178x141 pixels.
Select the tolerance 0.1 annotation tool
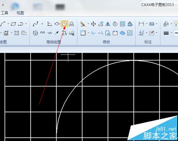(x=152, y=24)
